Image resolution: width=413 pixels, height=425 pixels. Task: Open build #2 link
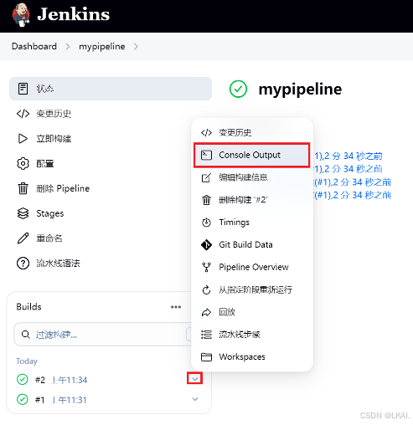(40, 380)
